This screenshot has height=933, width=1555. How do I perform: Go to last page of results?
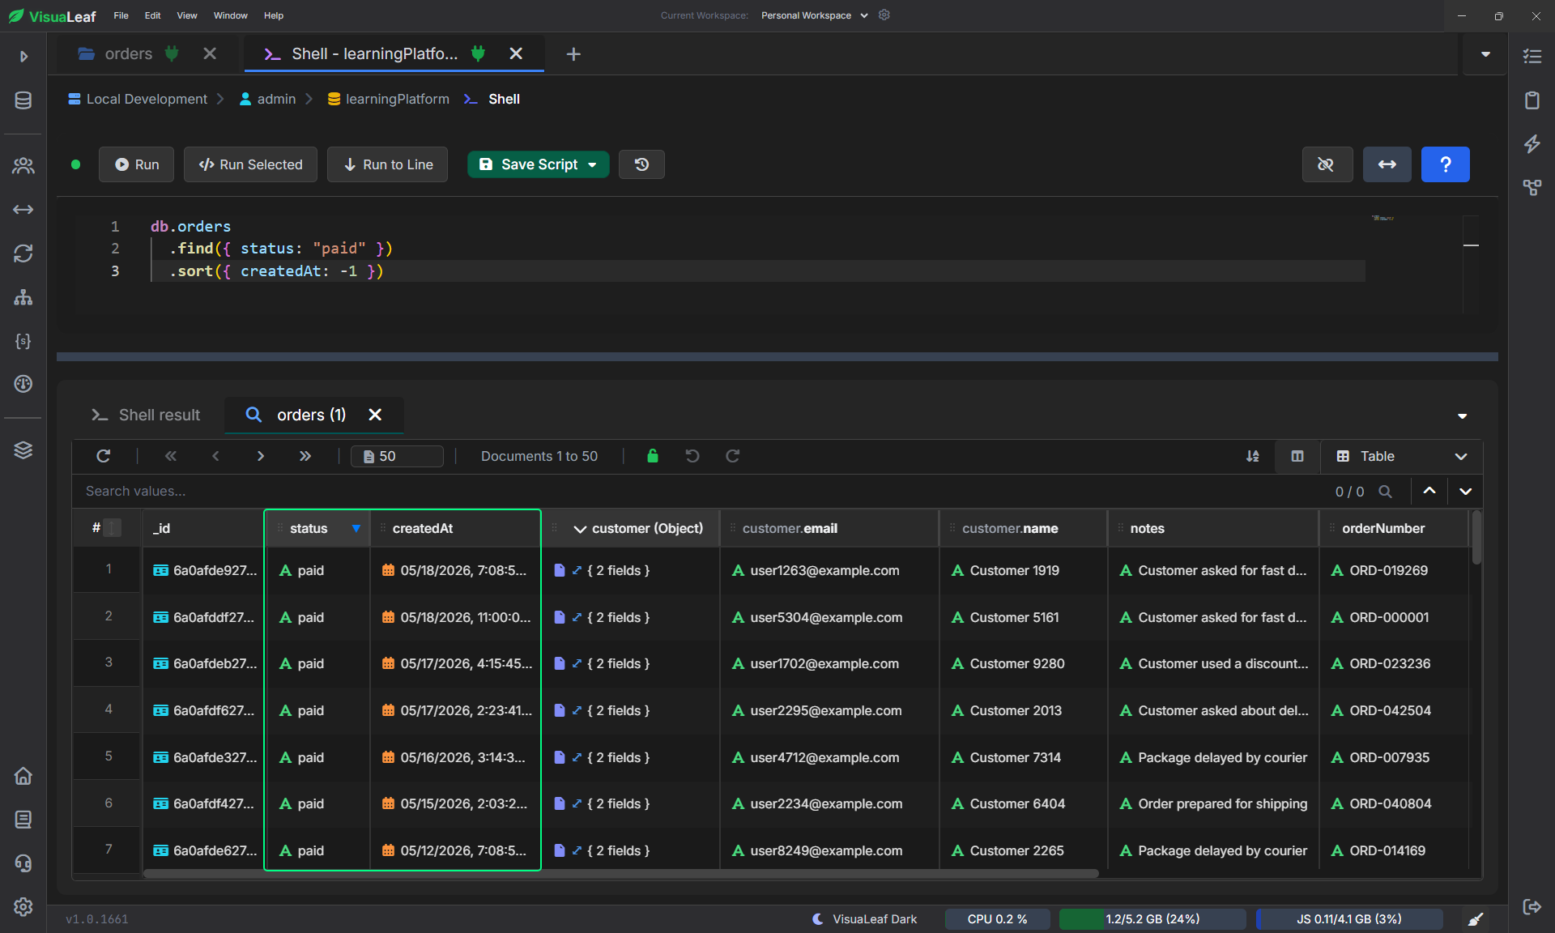pyautogui.click(x=305, y=456)
